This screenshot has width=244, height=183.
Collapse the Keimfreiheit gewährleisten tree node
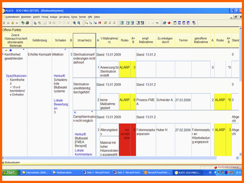click(x=3, y=54)
